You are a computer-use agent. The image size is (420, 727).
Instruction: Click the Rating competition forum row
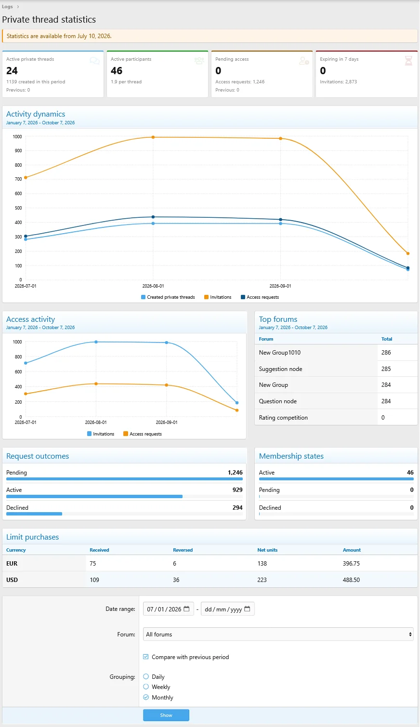[336, 417]
